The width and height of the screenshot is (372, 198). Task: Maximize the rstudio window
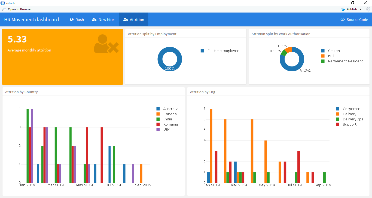353,3
